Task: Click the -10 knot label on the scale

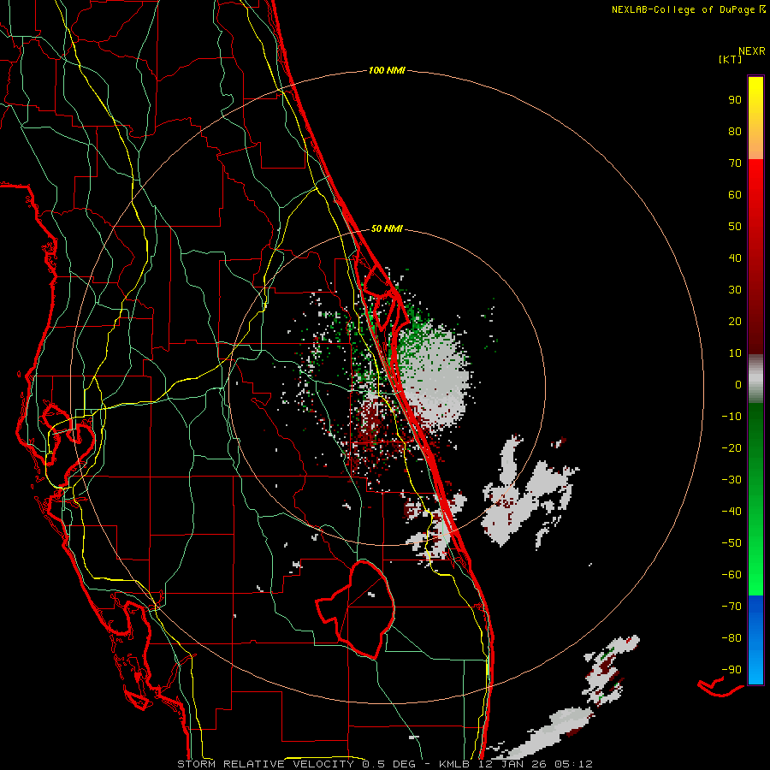Action: (731, 417)
